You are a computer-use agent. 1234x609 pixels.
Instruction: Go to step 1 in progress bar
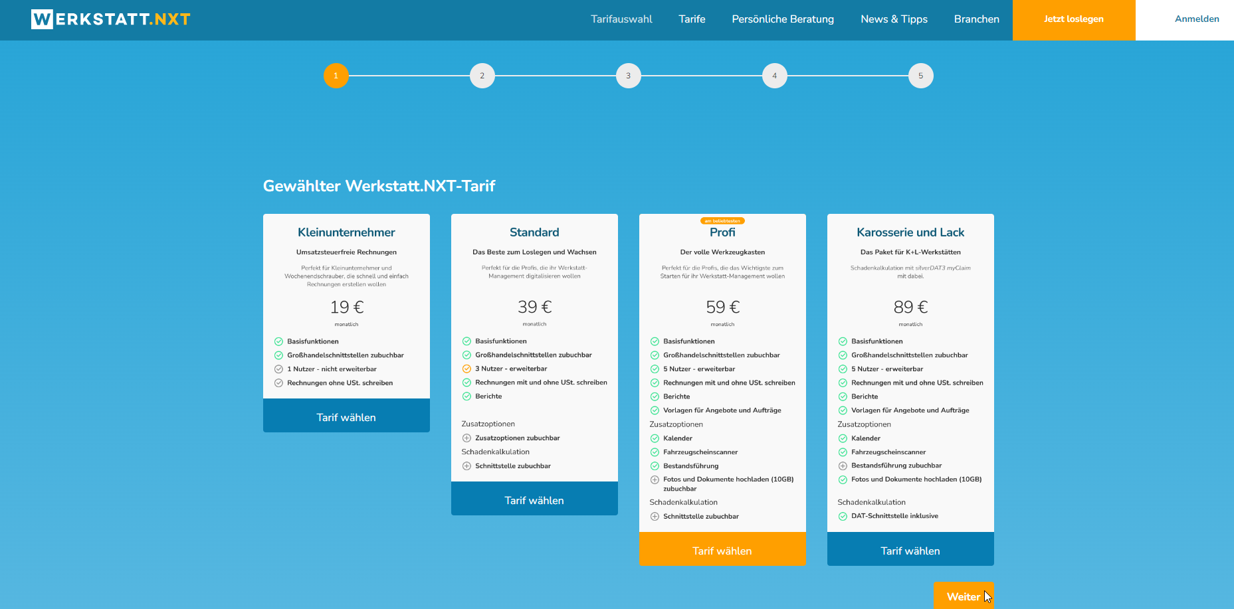(x=336, y=76)
